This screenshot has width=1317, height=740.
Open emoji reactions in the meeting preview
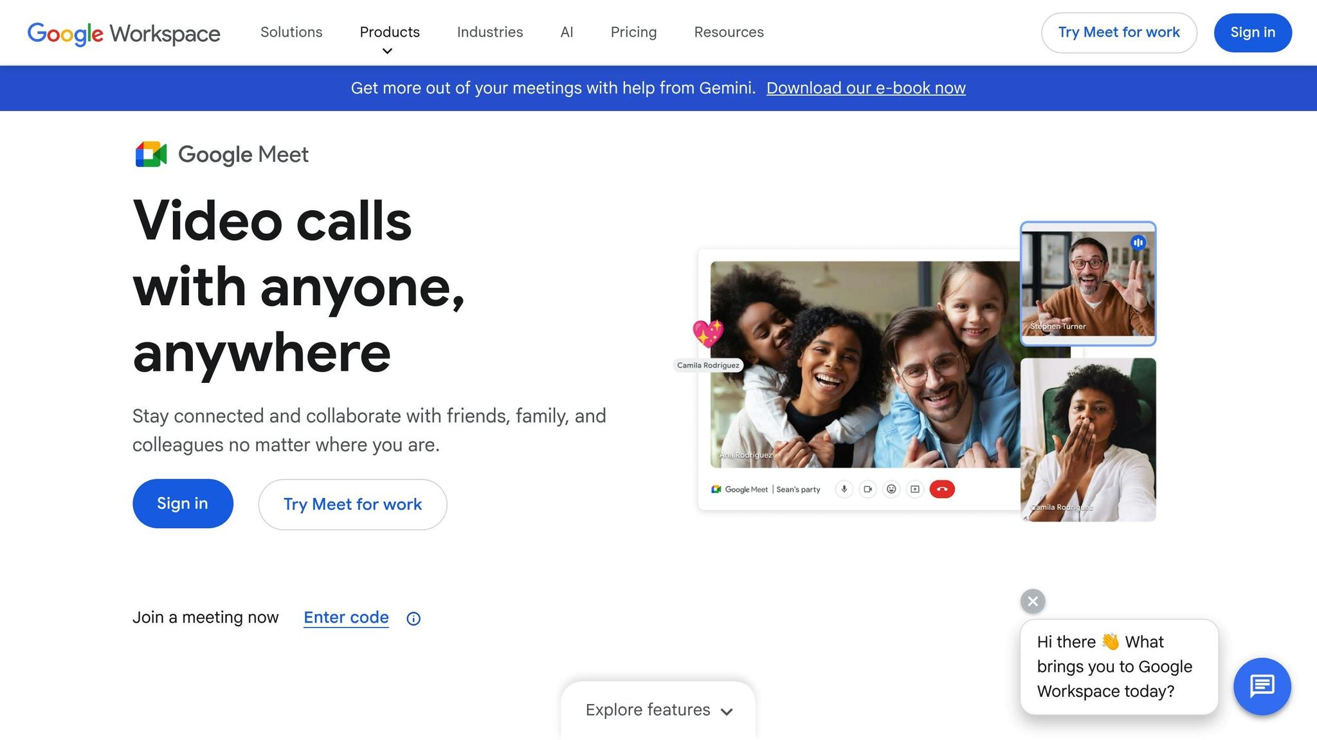(891, 489)
